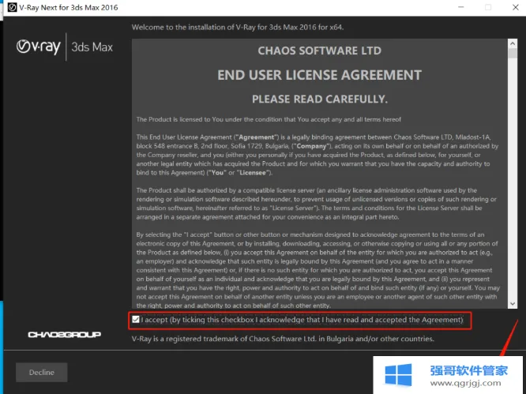Click the maximize button in title bar

pyautogui.click(x=488, y=7)
